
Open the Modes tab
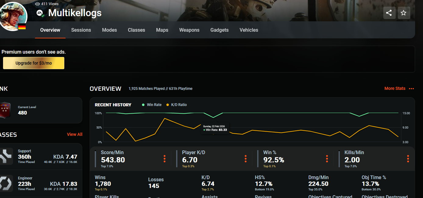coord(109,30)
